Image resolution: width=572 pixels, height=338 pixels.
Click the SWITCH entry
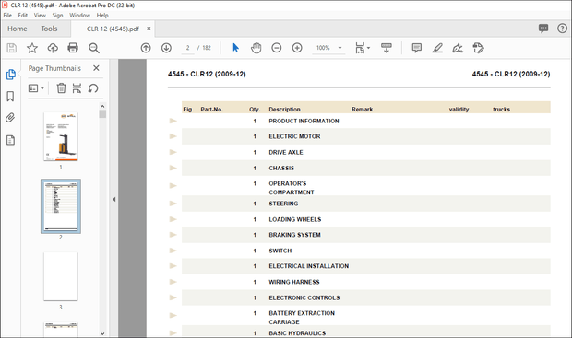tap(280, 251)
